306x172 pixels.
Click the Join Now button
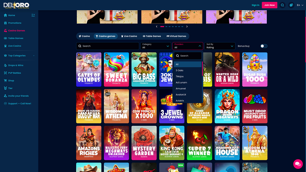coord(270,5)
